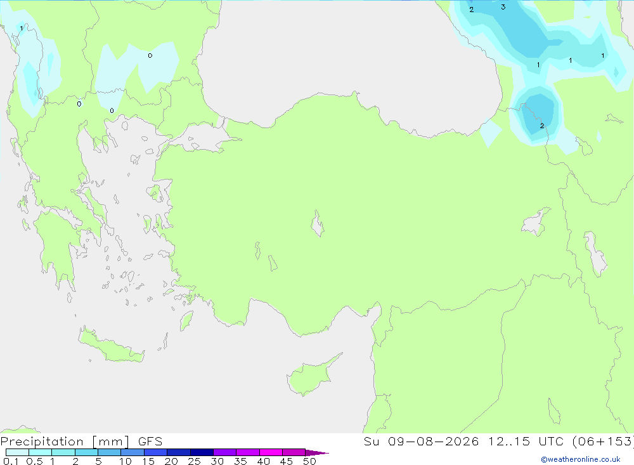
Task: Click the purple 30–35 legend swatch
Action: click(225, 452)
